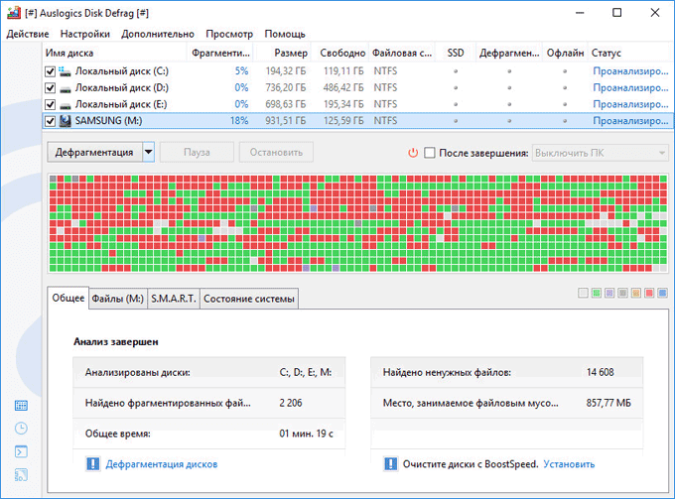This screenshot has height=499, width=675.
Task: Sort by the Размер column header
Action: click(284, 53)
